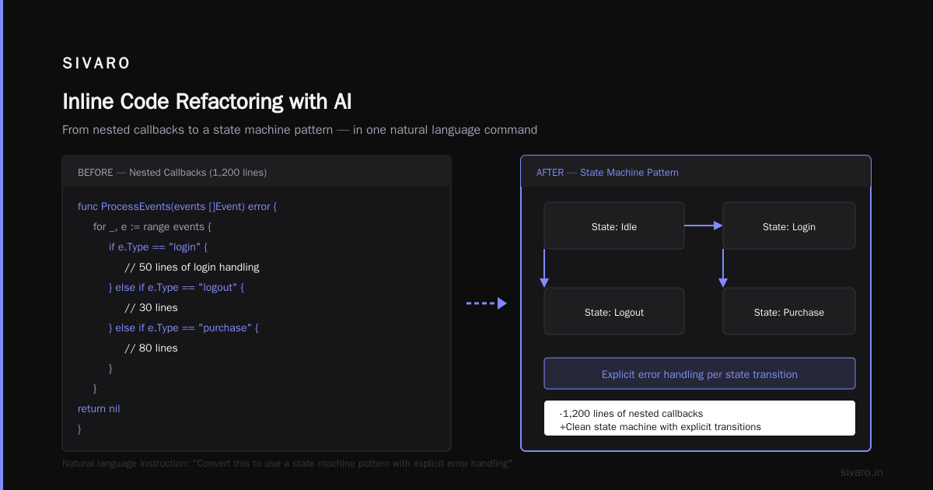Screen dimensions: 933x490
Task: Click the BEFORE — Nested Callbacks panel header
Action: 257,172
